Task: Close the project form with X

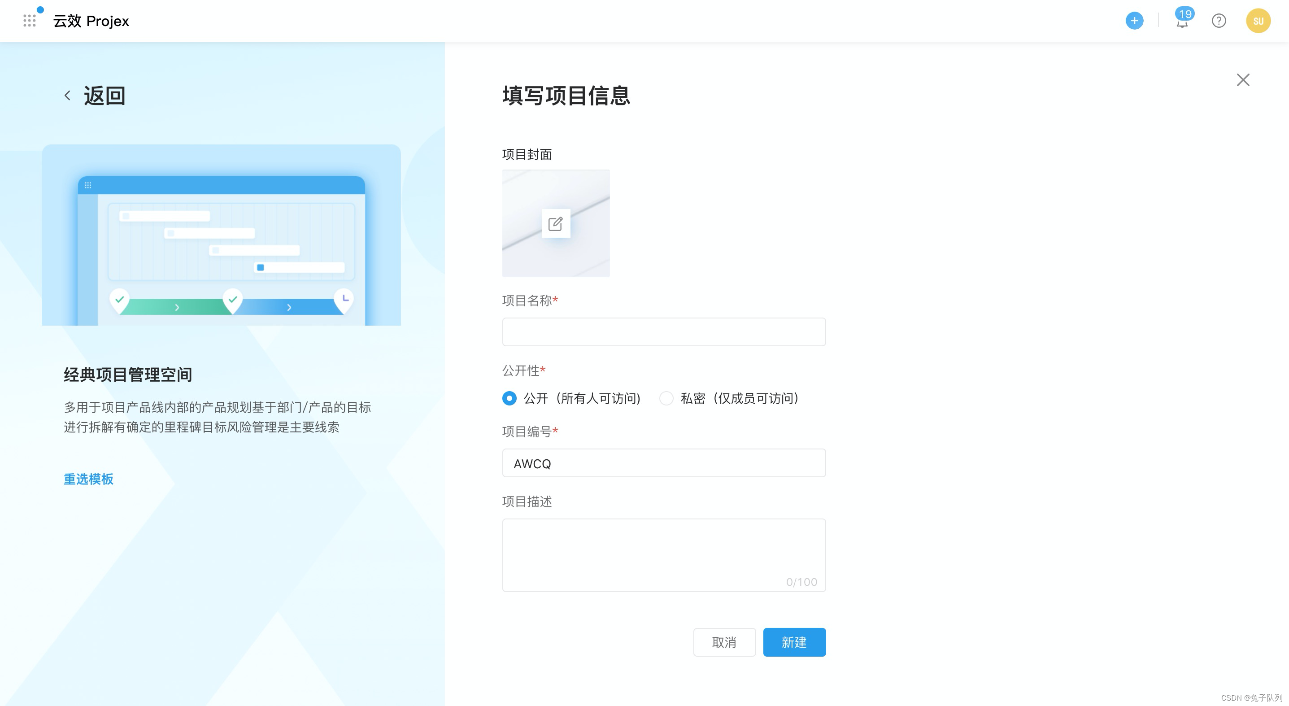Action: coord(1243,80)
